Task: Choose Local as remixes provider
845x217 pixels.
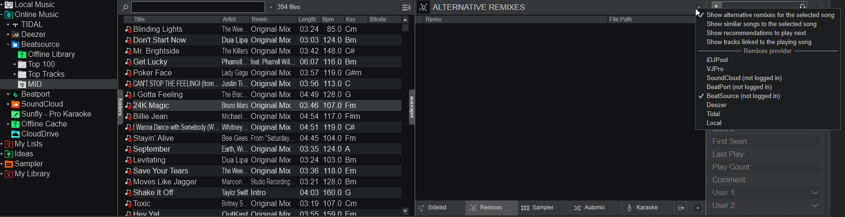Action: [x=714, y=123]
